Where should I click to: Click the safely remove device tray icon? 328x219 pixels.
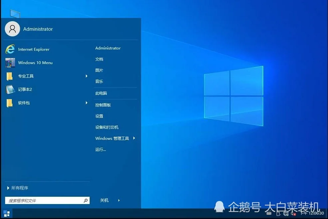278,213
